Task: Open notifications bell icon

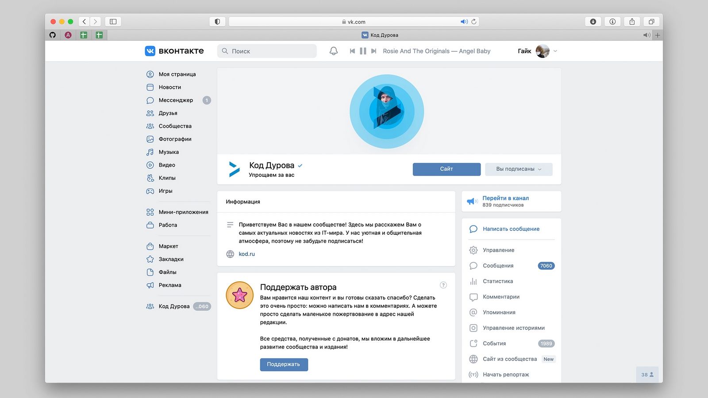Action: click(334, 51)
